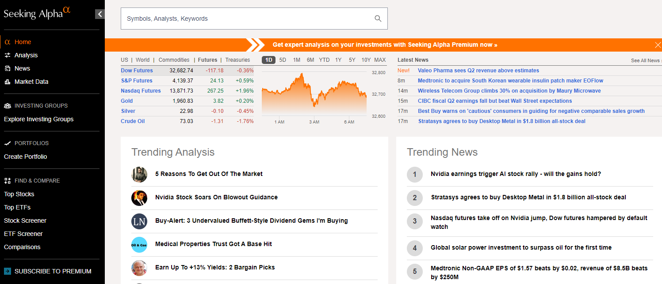Open News in the sidebar
The image size is (662, 284).
[22, 68]
